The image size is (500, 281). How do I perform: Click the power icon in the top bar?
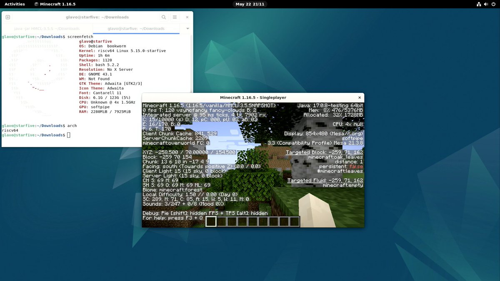(494, 4)
